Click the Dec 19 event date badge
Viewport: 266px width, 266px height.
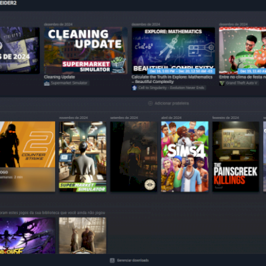[252, 71]
